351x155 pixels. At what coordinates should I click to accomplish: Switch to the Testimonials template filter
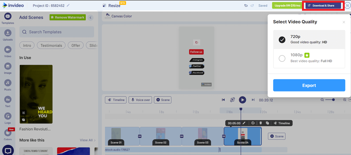51,45
